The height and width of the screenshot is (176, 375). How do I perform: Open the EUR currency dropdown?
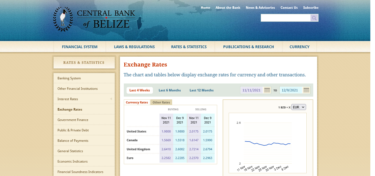point(298,107)
